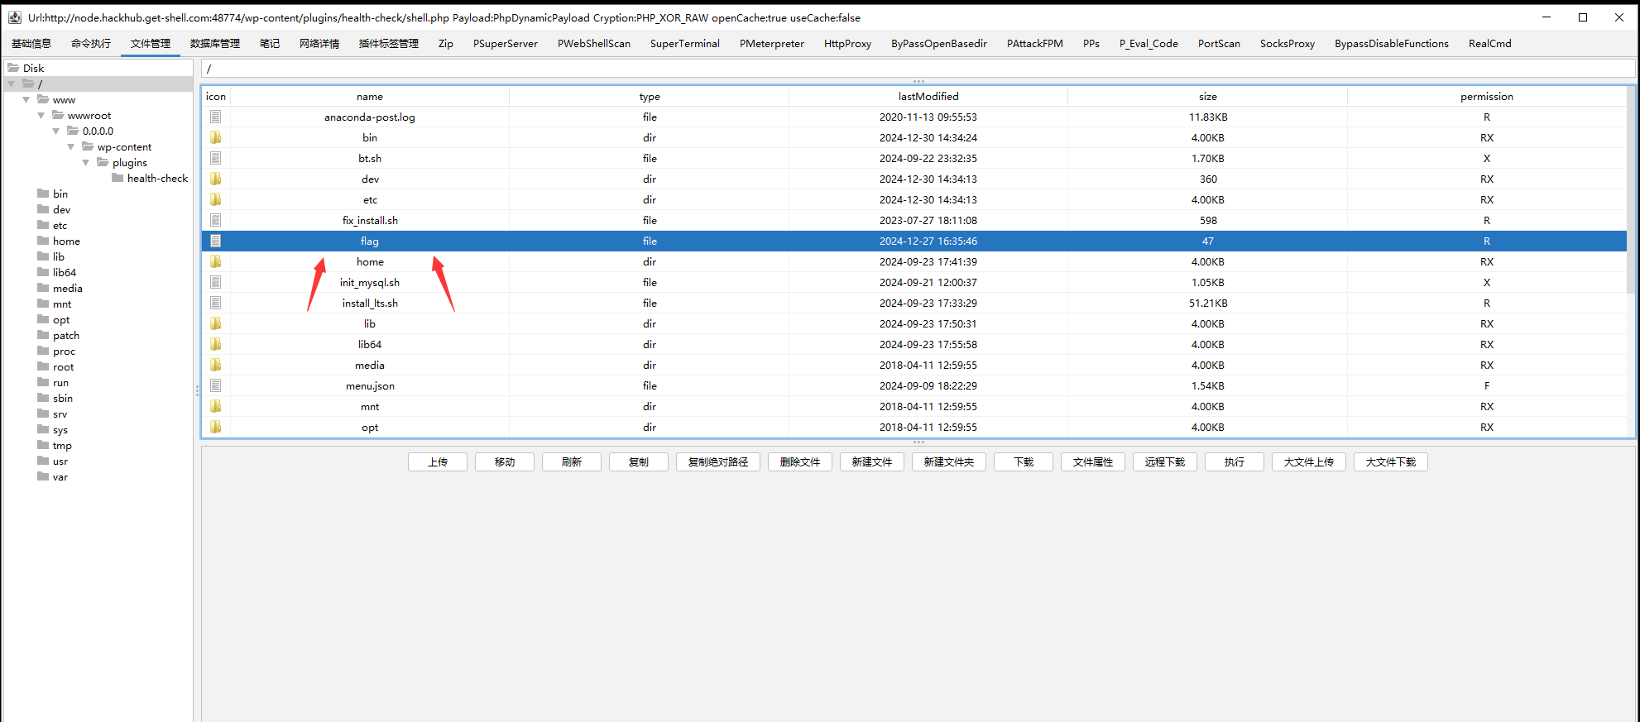The image size is (1640, 722).
Task: Click the anaconda-post.log file icon
Action: (215, 117)
